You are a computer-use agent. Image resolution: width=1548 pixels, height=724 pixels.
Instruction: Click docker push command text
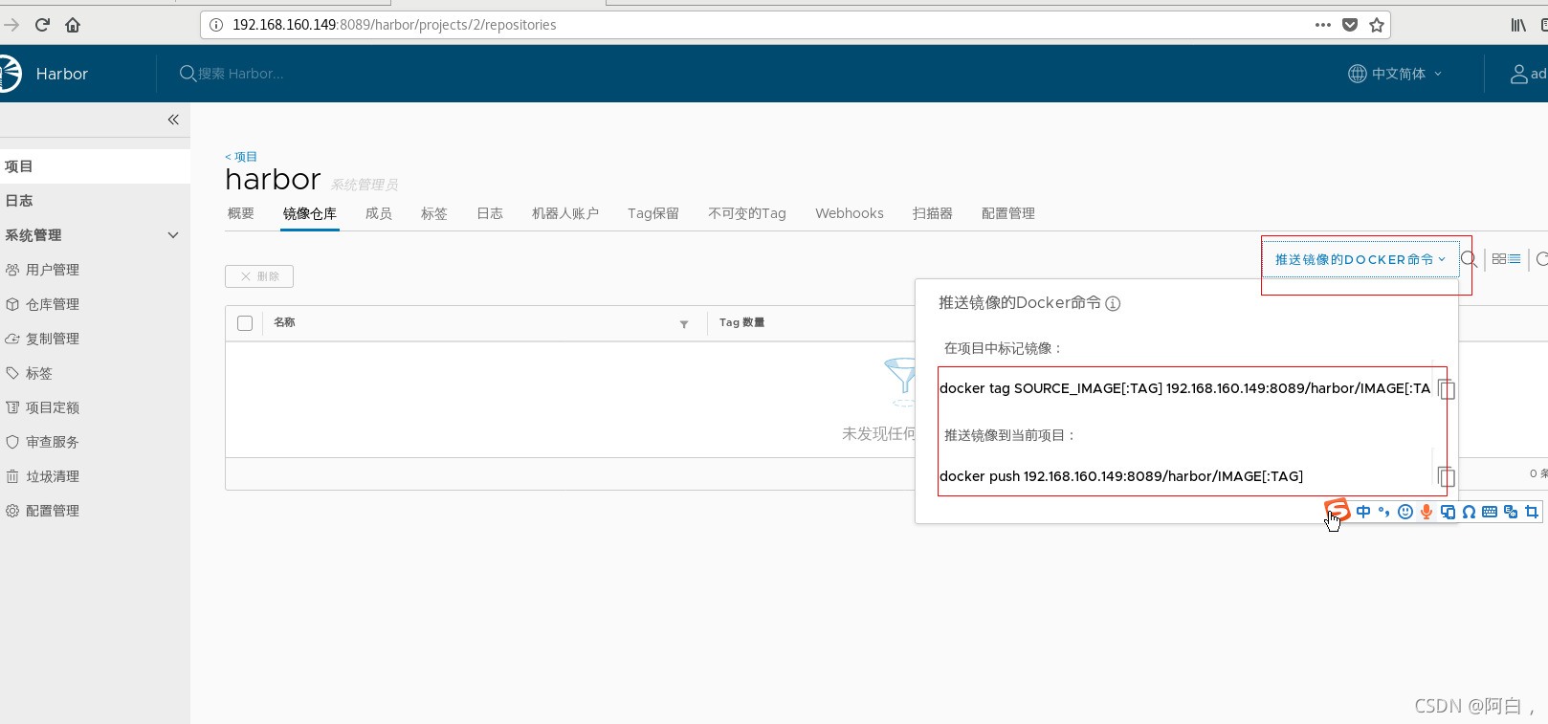1121,476
